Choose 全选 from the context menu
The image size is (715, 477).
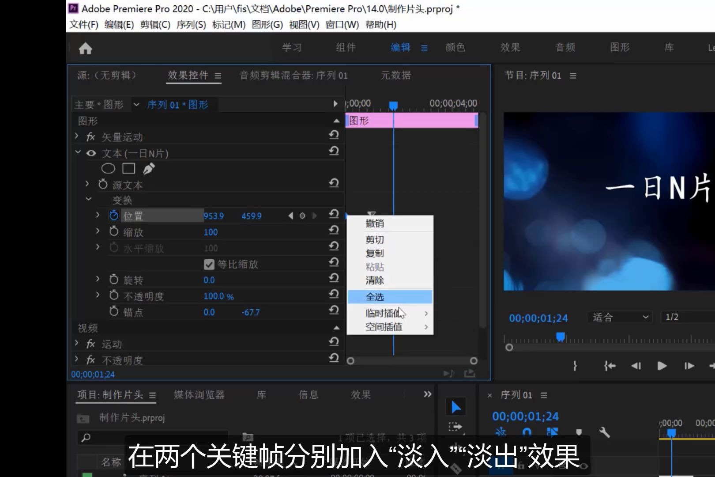point(375,296)
